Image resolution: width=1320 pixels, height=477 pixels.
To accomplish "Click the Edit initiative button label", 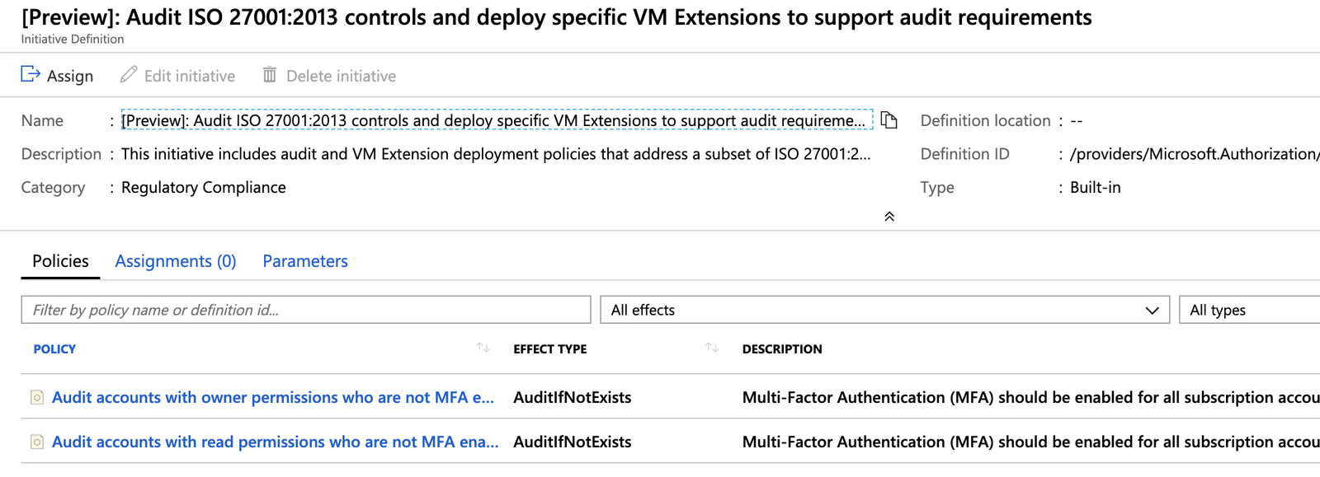I will [190, 76].
